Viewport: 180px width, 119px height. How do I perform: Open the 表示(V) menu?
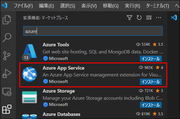[x=89, y=6]
